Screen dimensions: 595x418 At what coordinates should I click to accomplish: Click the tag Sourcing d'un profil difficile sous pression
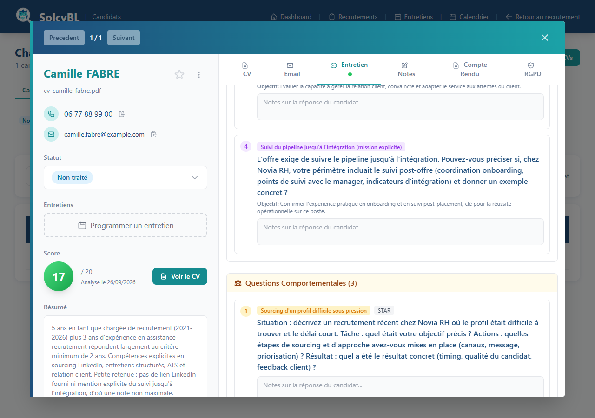314,311
